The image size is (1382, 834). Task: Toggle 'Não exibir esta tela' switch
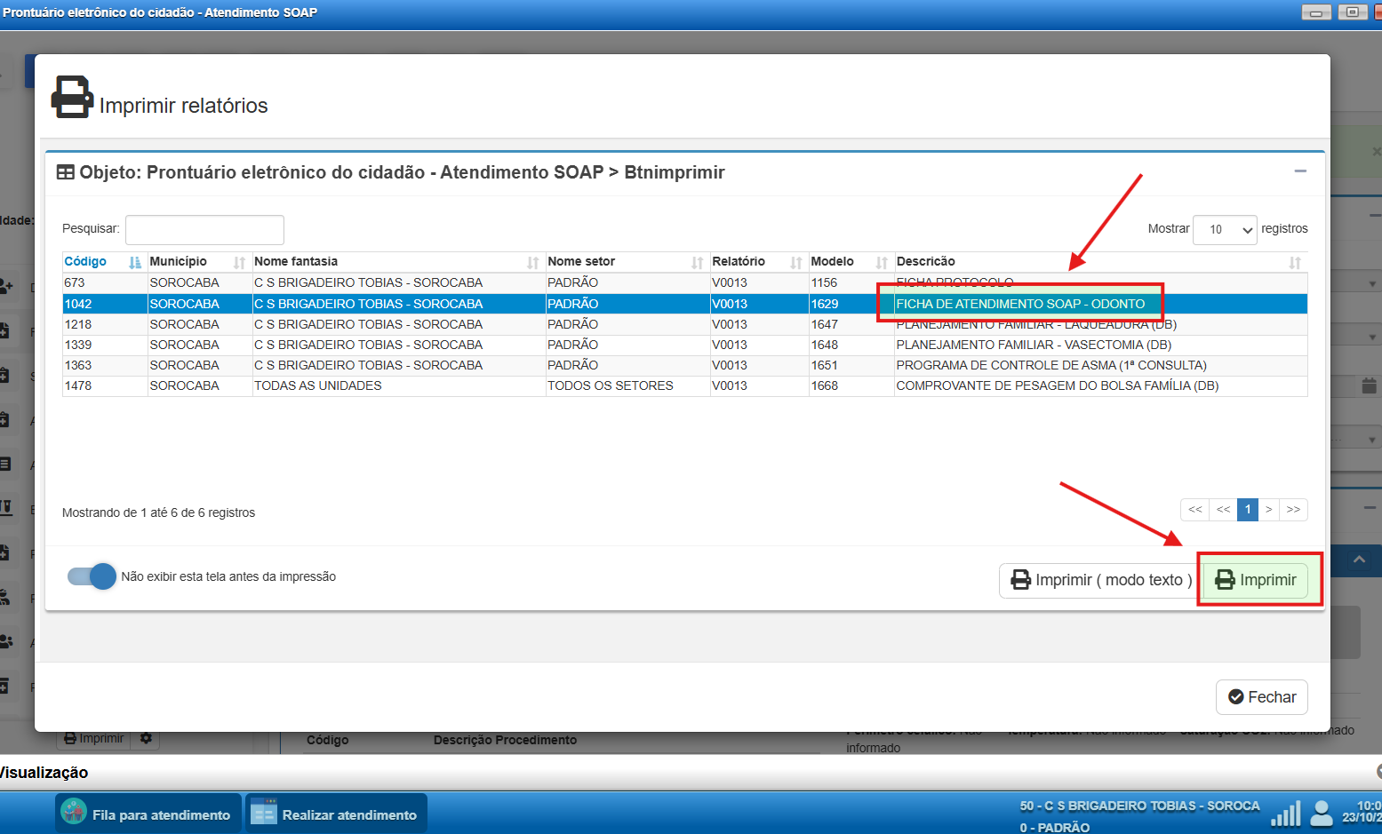click(x=92, y=576)
